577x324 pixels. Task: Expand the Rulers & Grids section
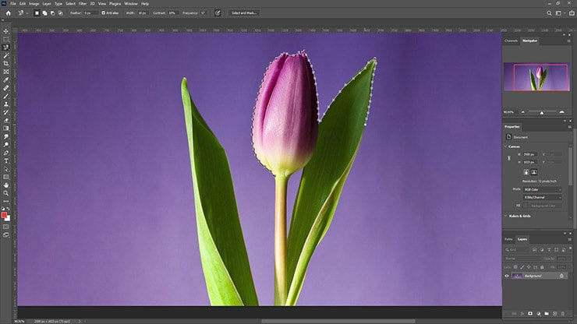pyautogui.click(x=518, y=216)
